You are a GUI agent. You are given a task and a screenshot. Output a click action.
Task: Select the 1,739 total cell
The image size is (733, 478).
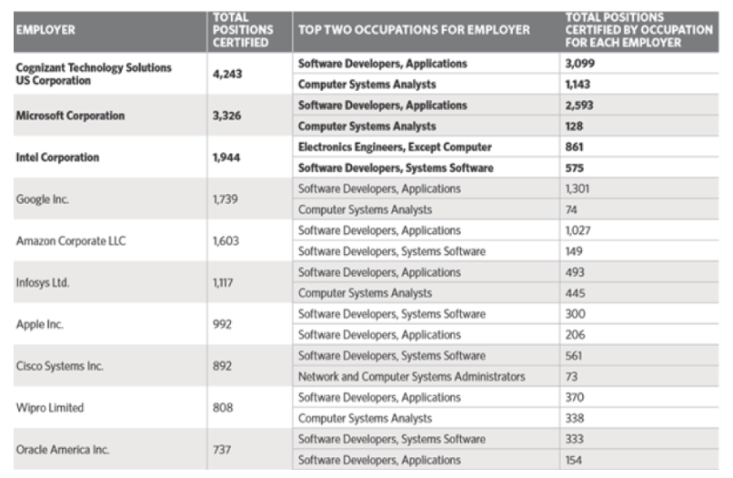click(x=249, y=199)
